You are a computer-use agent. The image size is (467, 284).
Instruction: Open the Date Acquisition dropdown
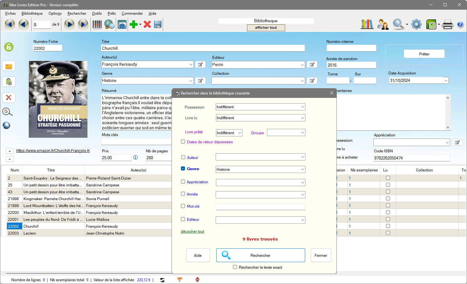tap(446, 80)
